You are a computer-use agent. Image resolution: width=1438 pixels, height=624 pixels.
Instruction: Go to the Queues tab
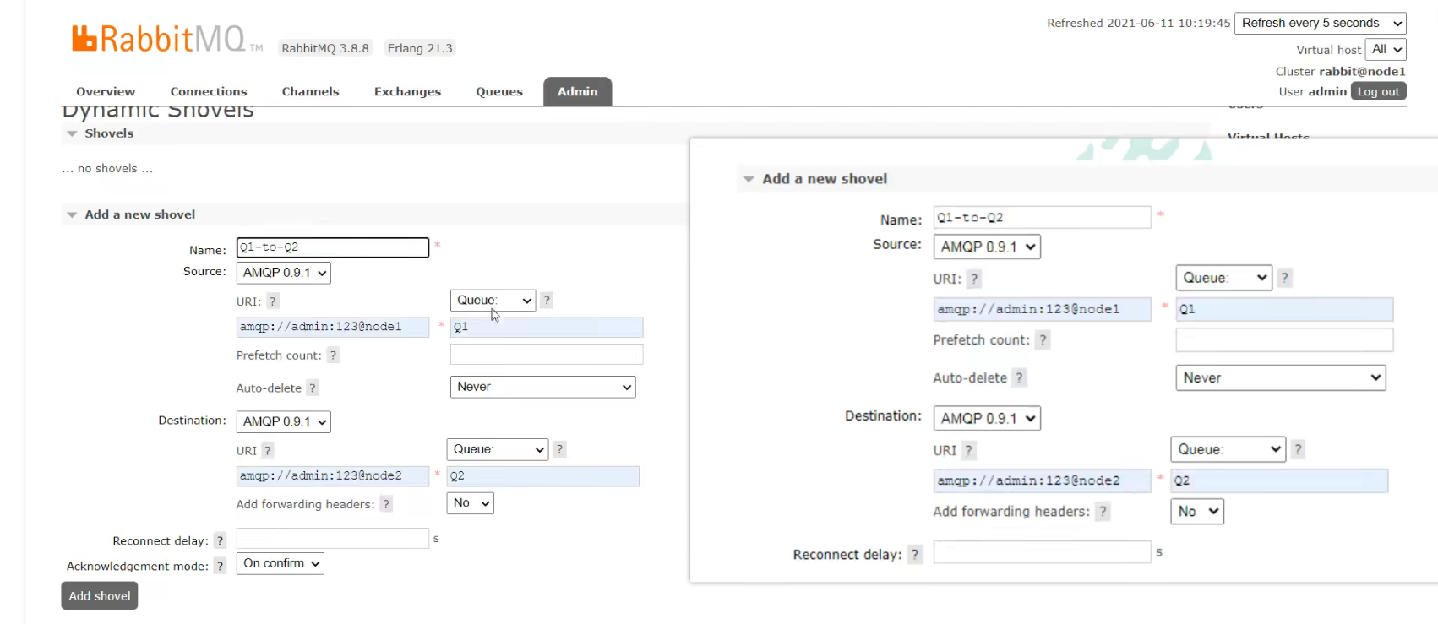pyautogui.click(x=499, y=91)
